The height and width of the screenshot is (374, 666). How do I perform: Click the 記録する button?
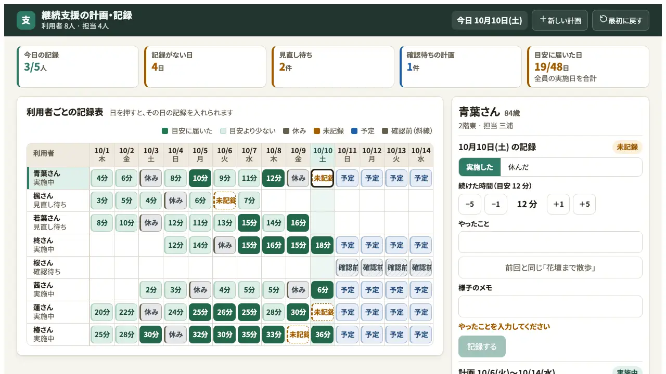click(482, 346)
